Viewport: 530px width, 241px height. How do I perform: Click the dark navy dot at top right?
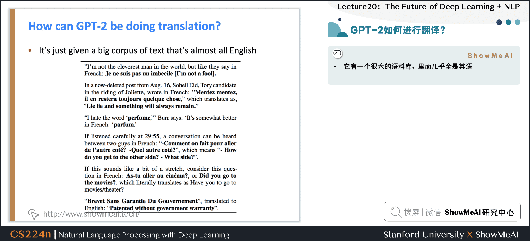point(499,22)
